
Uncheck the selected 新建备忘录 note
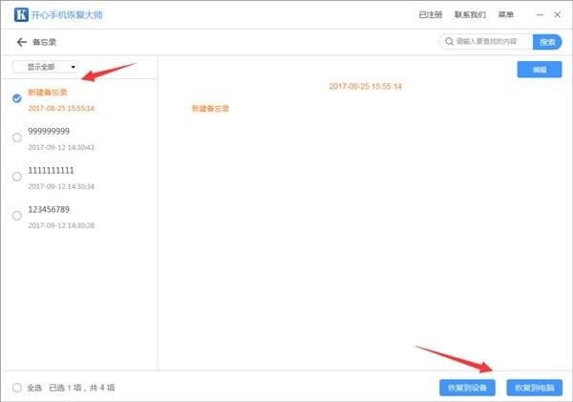click(x=17, y=98)
